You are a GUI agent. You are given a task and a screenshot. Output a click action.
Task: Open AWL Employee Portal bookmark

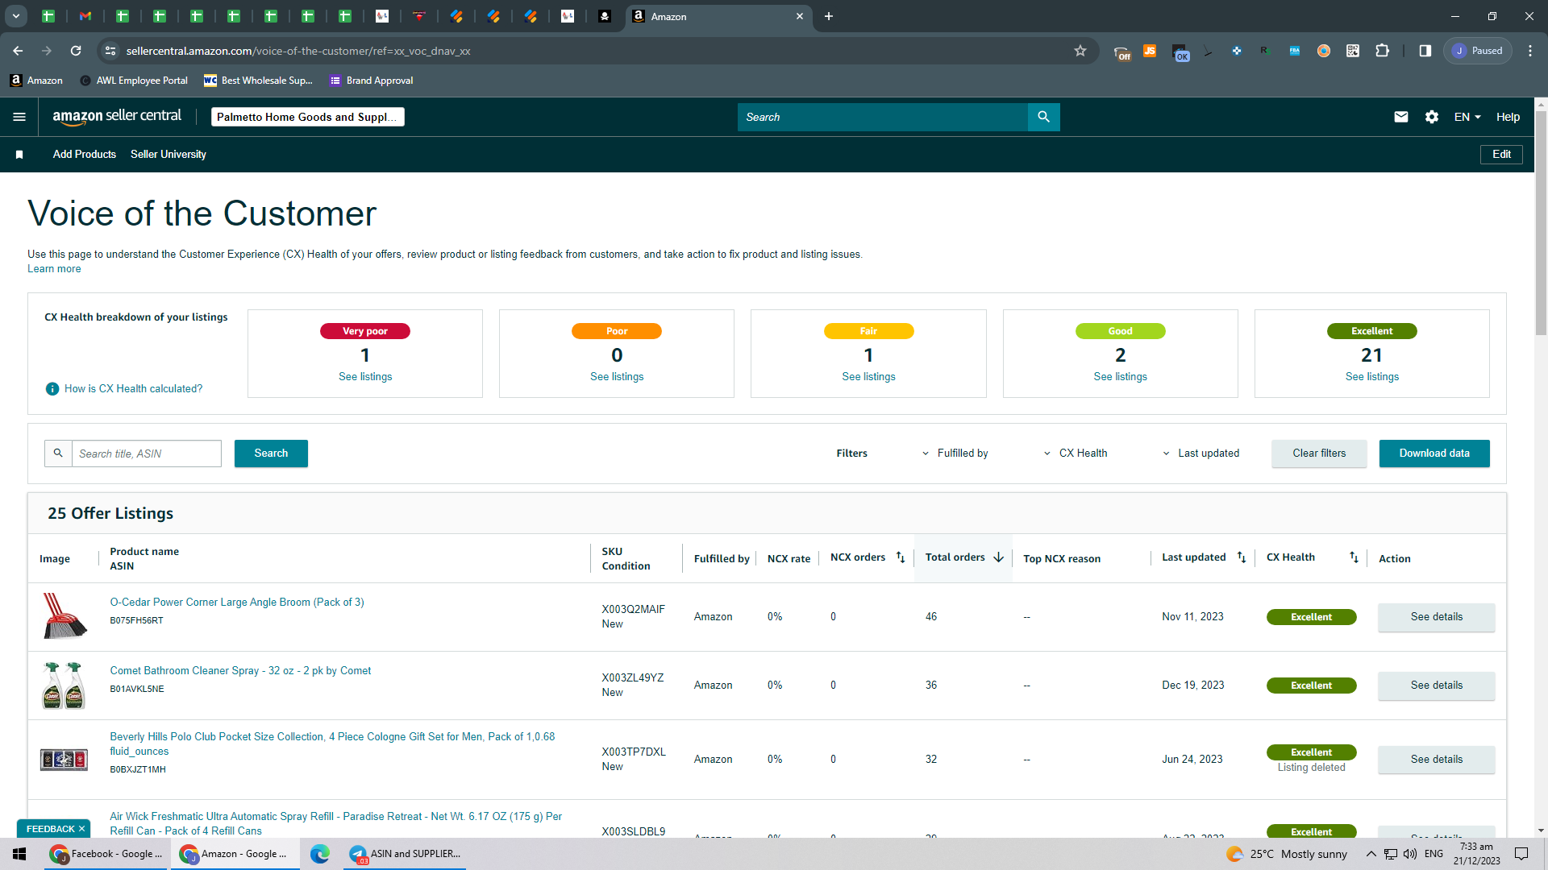[x=134, y=81]
